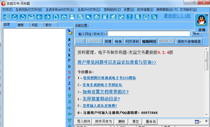Click the cyan T-shaped move-to-top icon
This screenshot has height=127, width=210.
[x=69, y=120]
